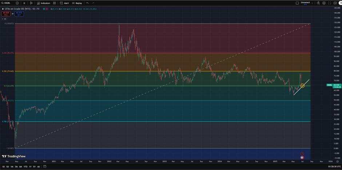This screenshot has height=170, width=342.
Task: Click the red SELL price button
Action: point(6,13)
